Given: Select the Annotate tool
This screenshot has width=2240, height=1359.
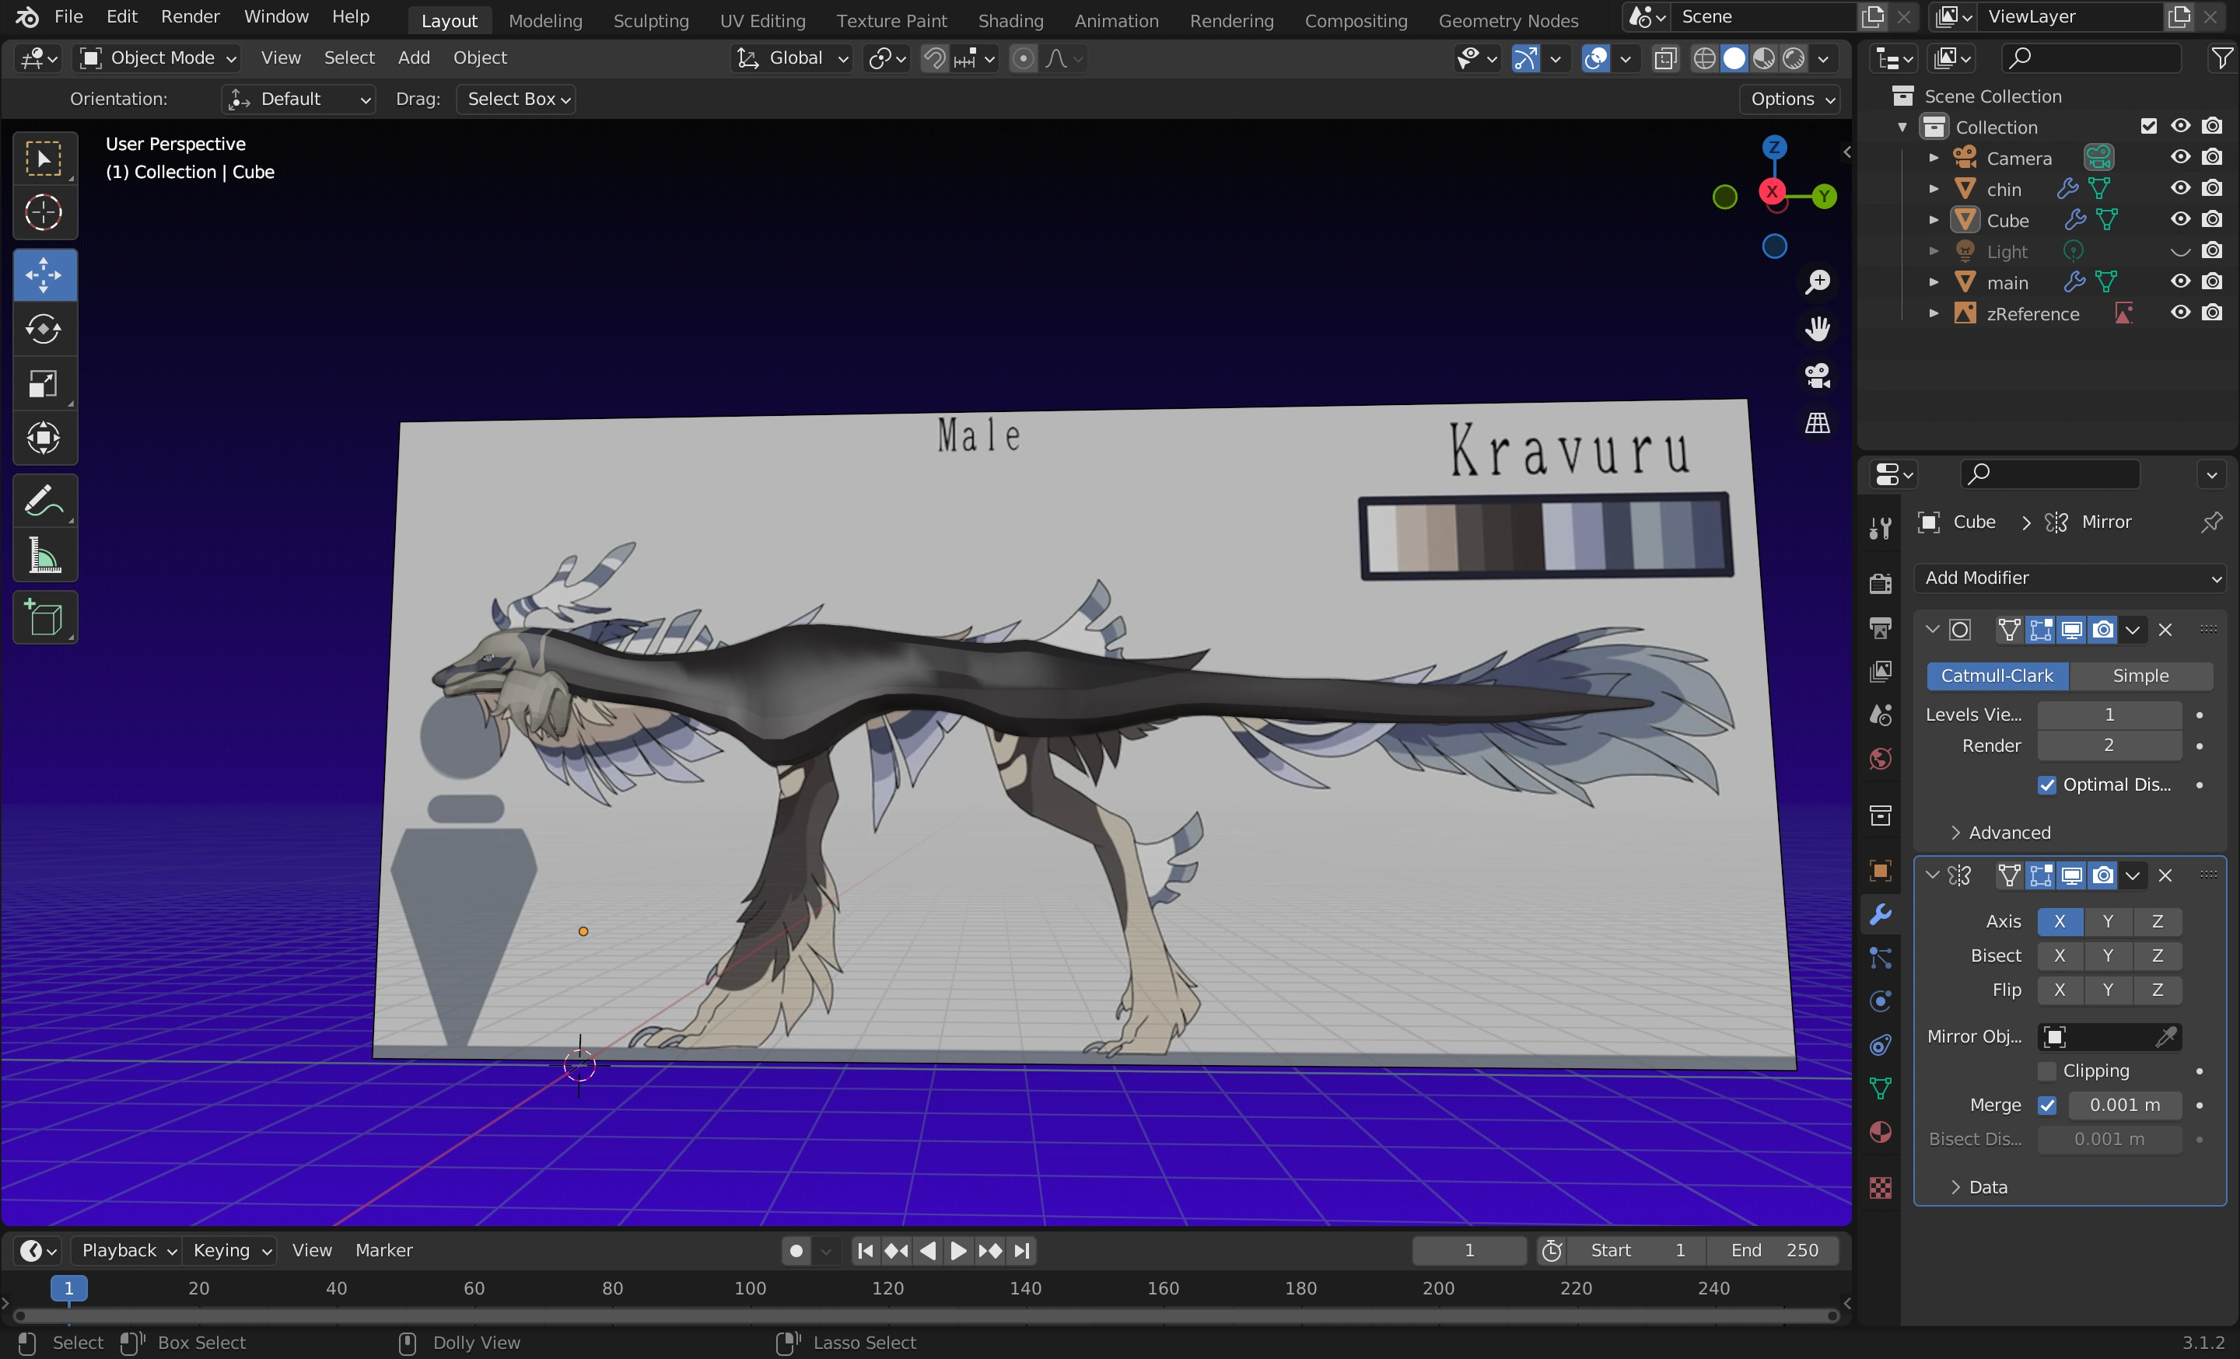Looking at the screenshot, I should pyautogui.click(x=44, y=500).
